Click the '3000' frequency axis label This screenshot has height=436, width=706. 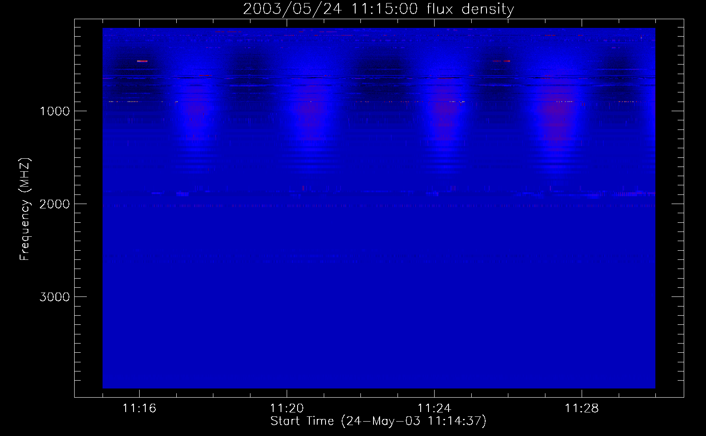55,297
